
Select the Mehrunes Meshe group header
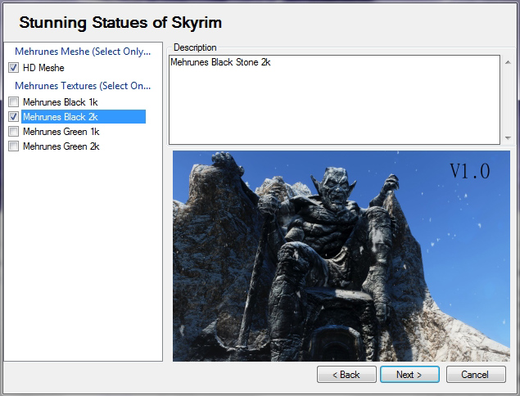click(x=83, y=52)
